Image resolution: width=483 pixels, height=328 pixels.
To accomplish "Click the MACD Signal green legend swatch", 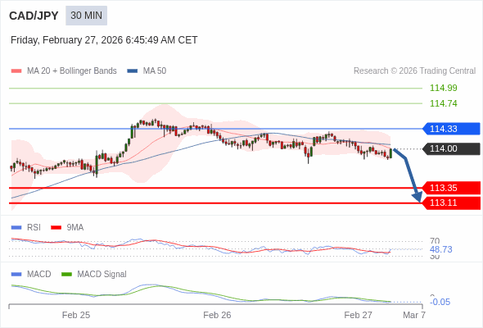I will point(66,275).
